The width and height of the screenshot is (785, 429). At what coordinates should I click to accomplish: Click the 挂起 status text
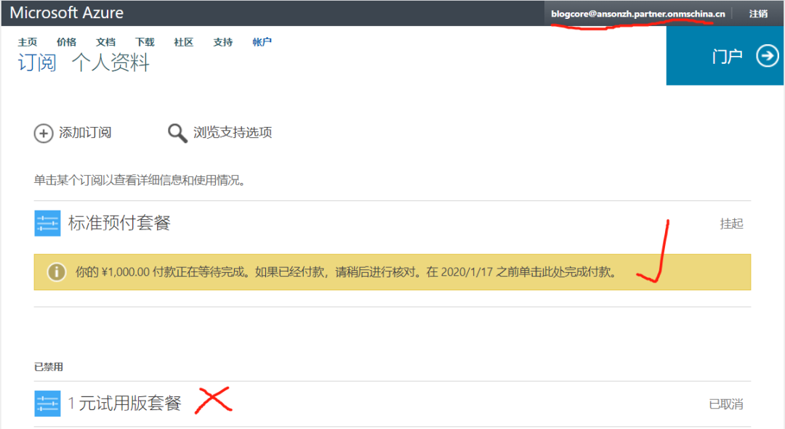[731, 224]
